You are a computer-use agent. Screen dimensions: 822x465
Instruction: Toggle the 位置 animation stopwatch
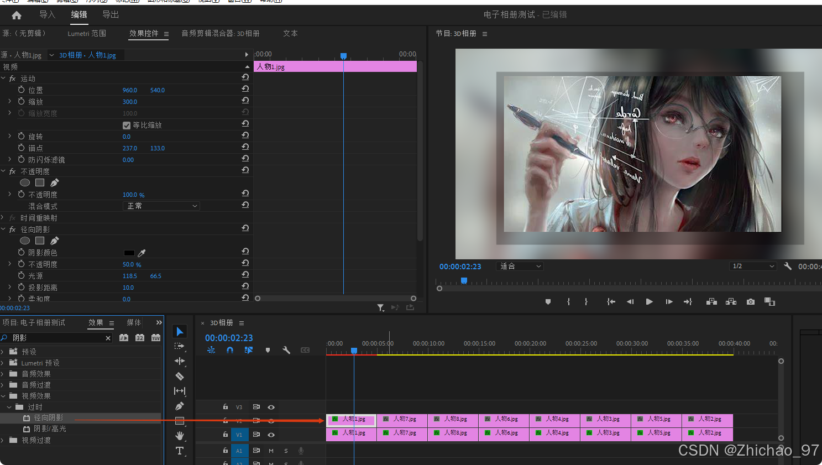[x=21, y=90]
